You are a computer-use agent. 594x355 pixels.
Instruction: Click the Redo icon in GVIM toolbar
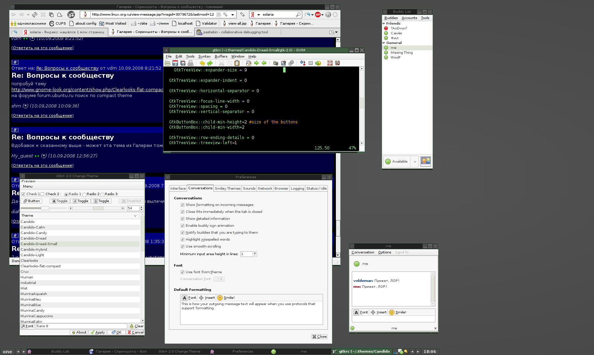[210, 63]
